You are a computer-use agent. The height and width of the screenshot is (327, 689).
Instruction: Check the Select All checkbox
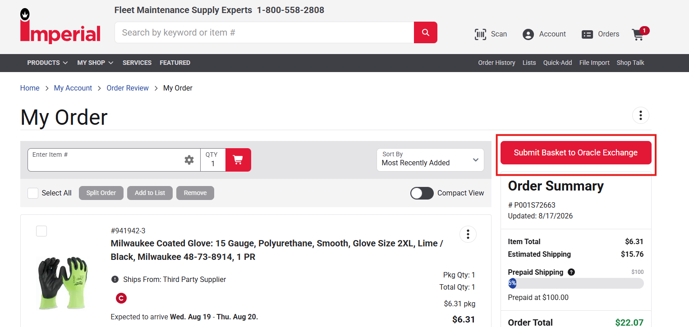[33, 193]
